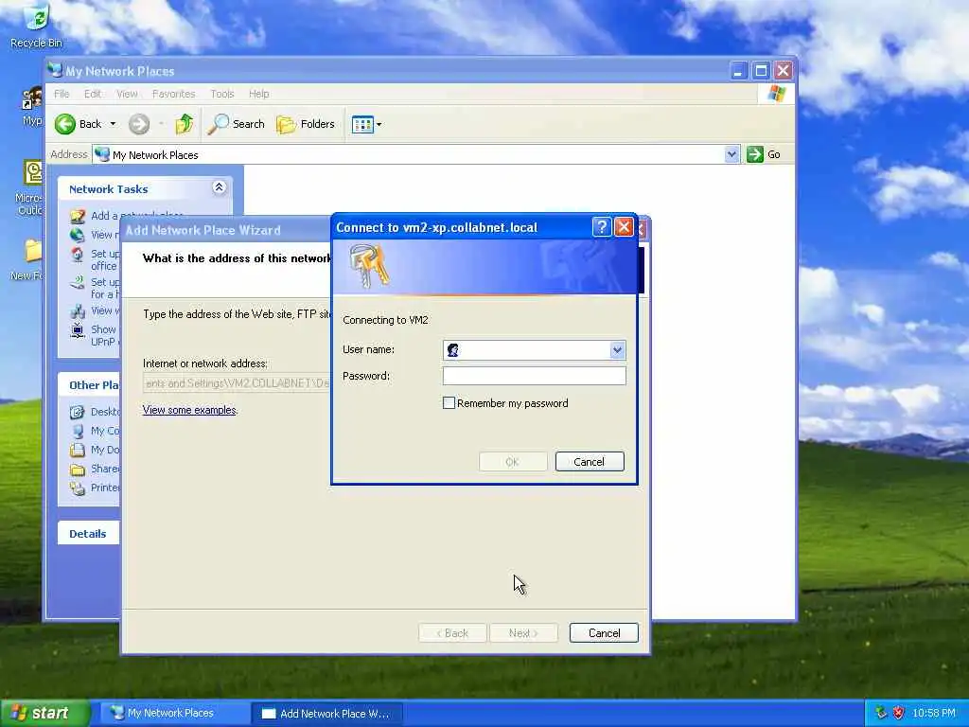Screen dimensions: 969x727
Task: Maximize the My Network Places window
Action: coord(761,70)
